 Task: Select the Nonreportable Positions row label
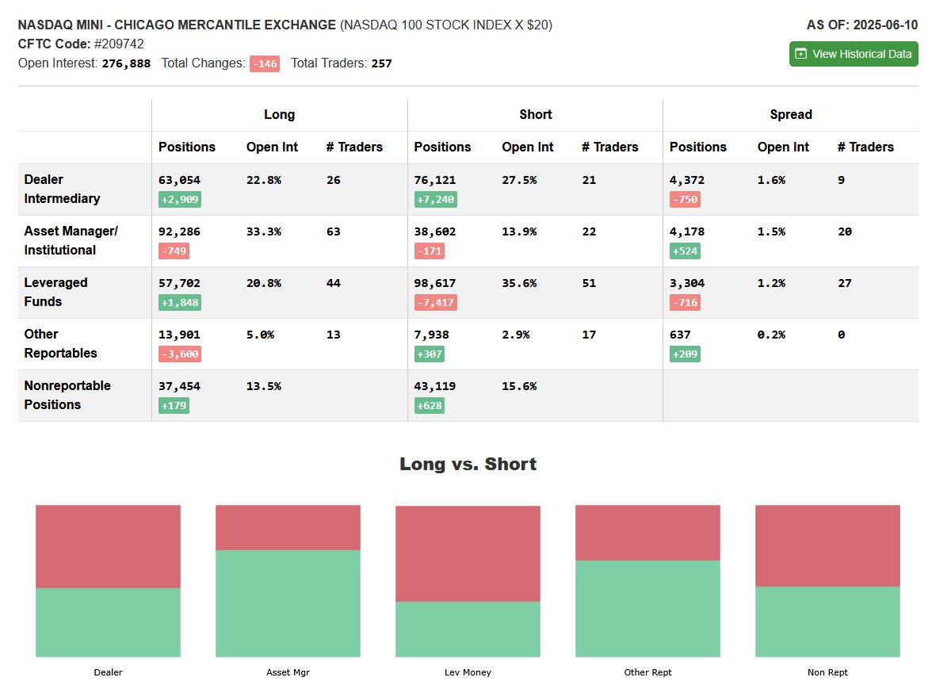click(x=67, y=396)
